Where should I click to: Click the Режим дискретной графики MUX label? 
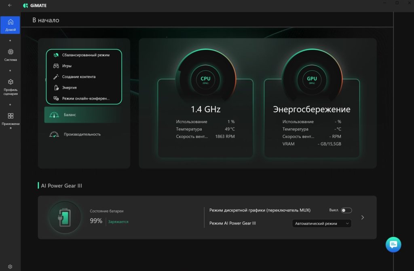[260, 210]
